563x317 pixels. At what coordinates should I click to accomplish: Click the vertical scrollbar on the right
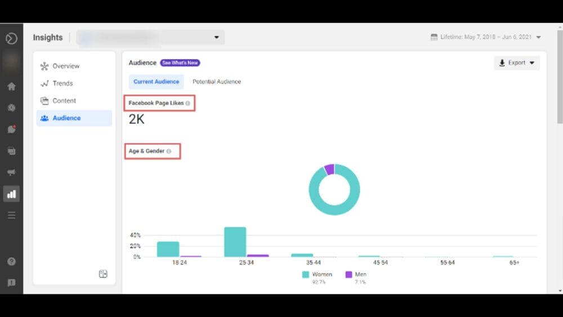point(560,79)
